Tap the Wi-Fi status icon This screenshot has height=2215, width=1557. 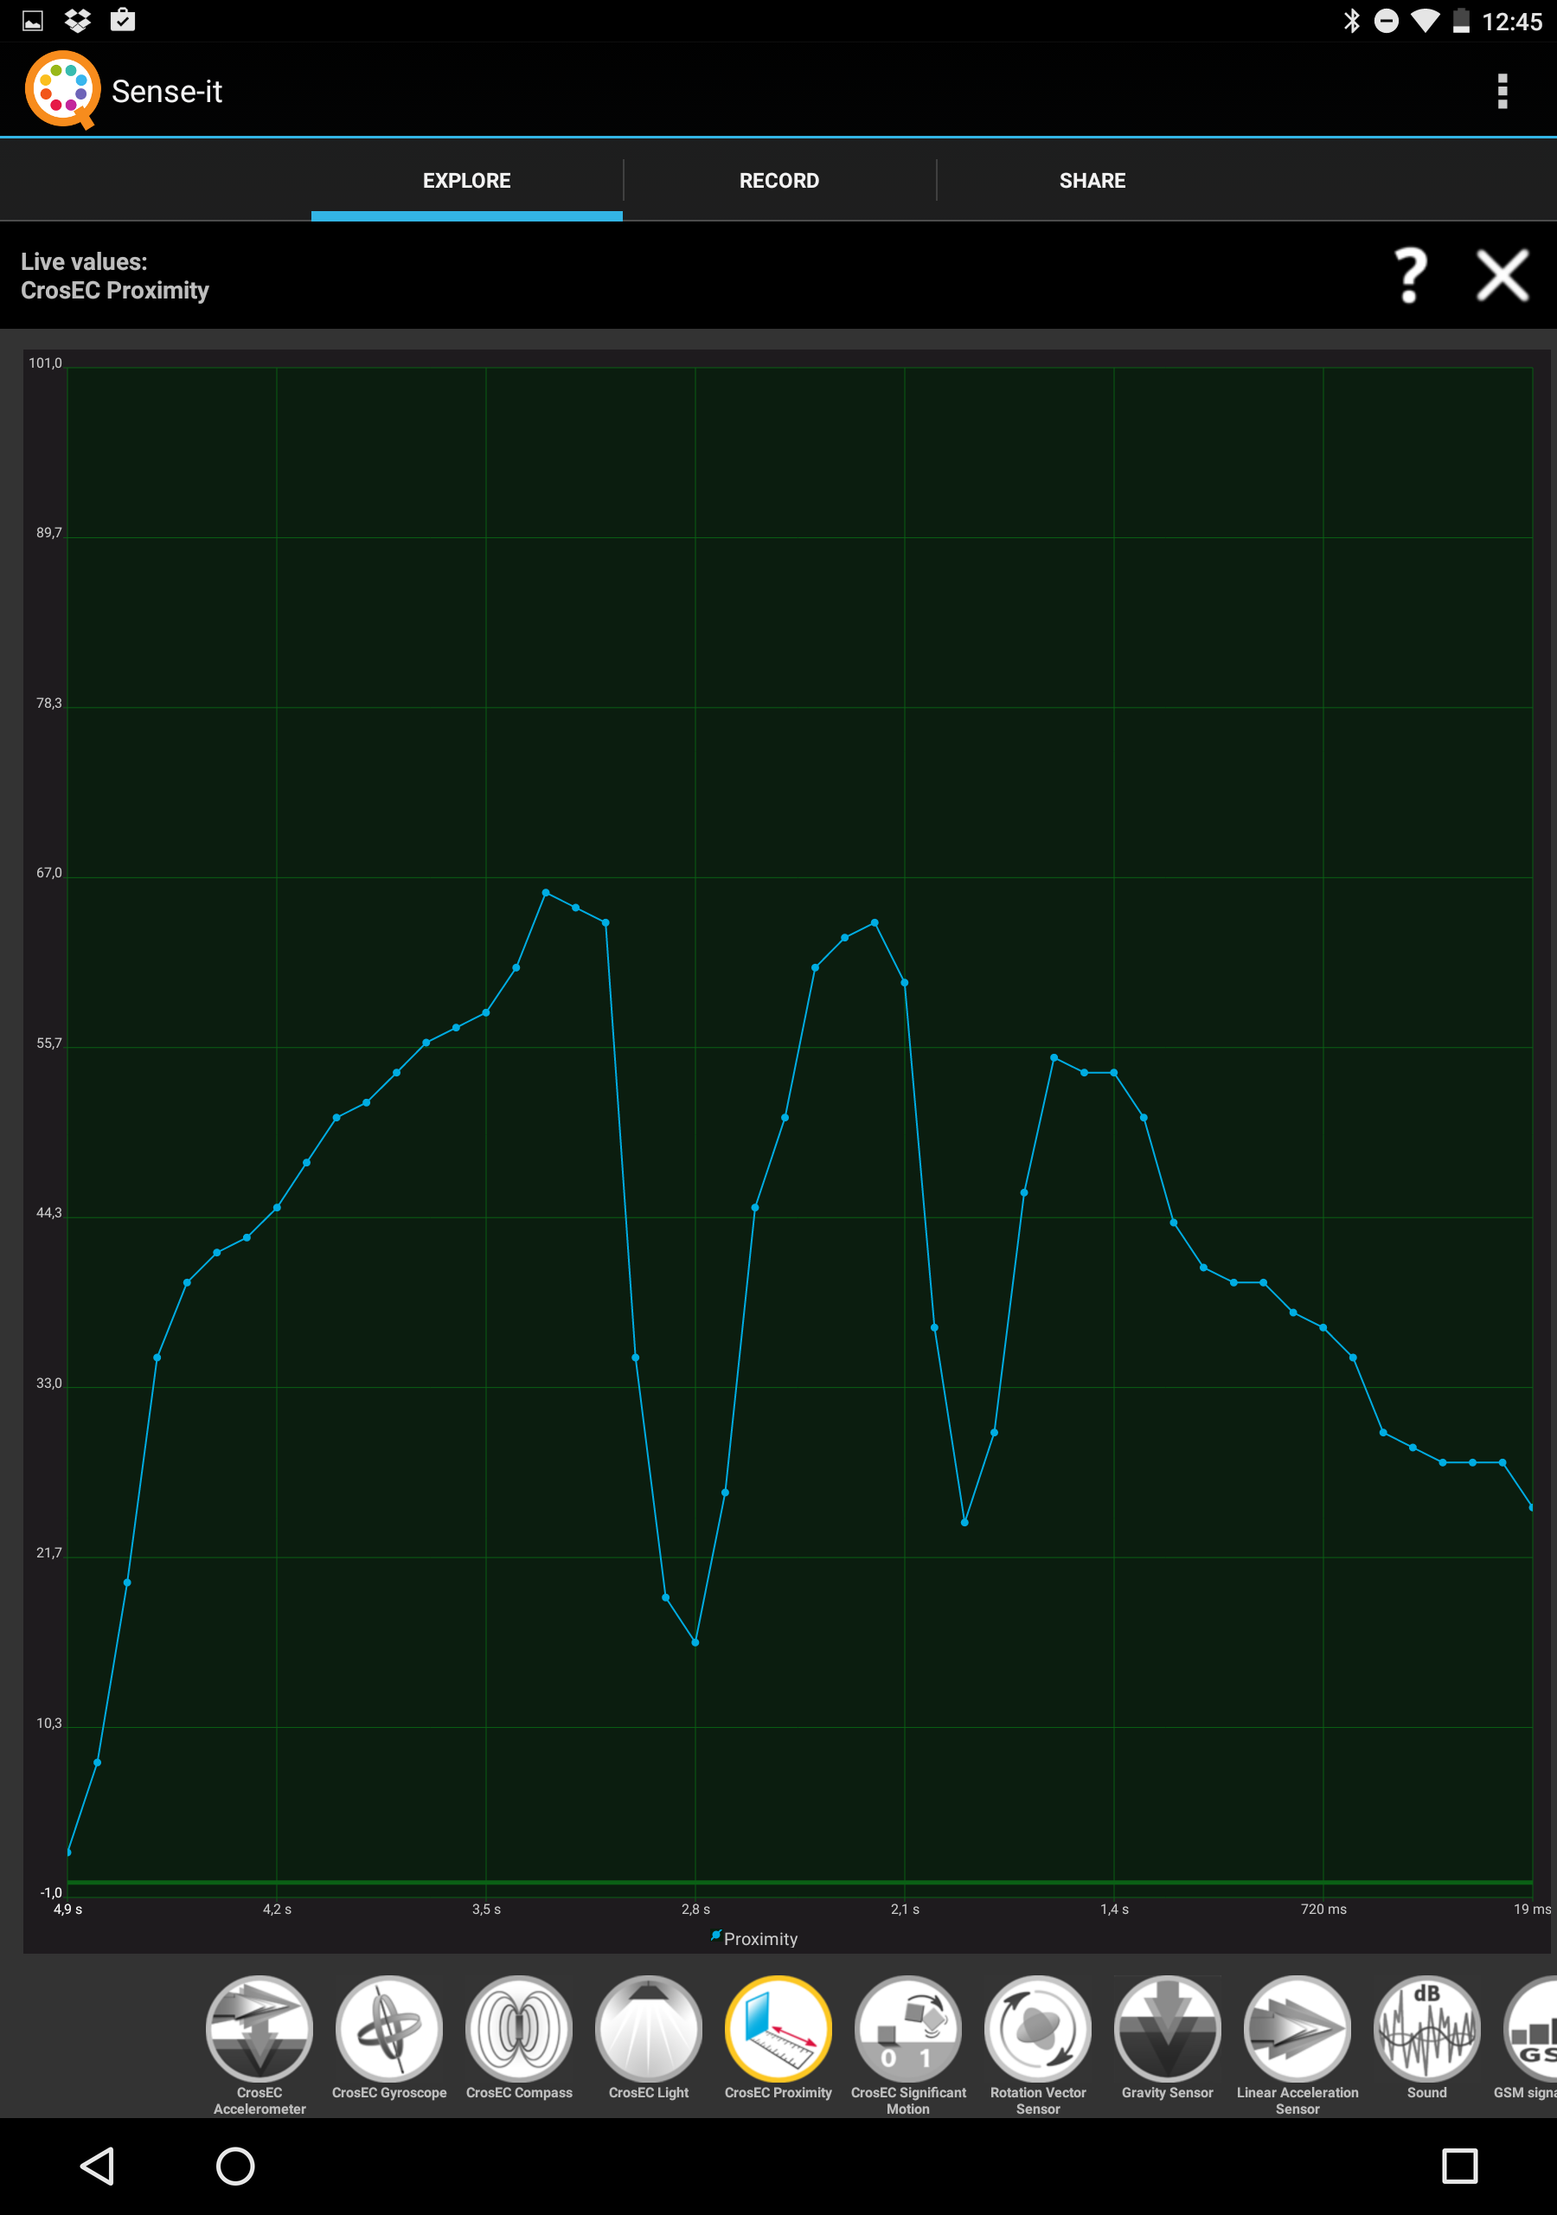[x=1424, y=20]
